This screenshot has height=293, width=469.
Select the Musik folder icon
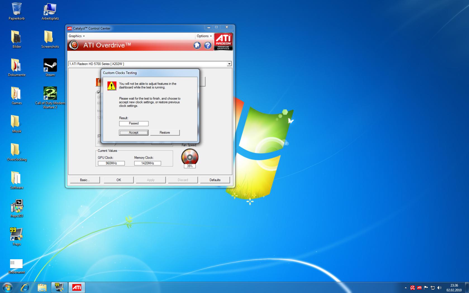pyautogui.click(x=16, y=124)
